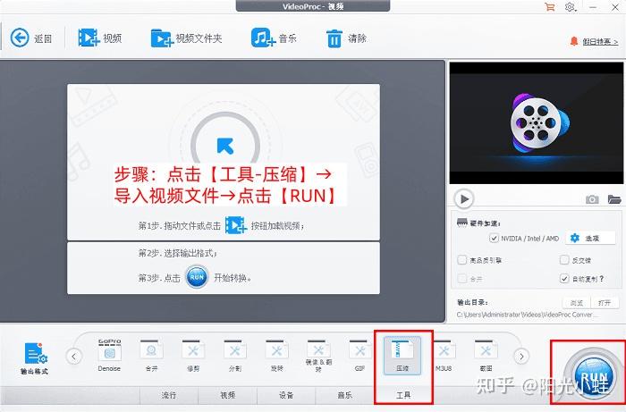Play the preview video

pyautogui.click(x=463, y=198)
